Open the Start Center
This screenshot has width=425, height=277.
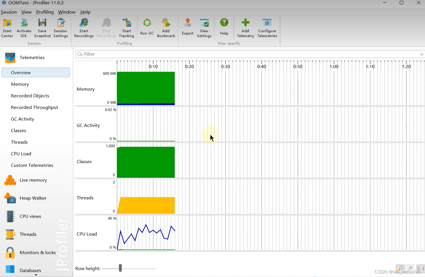[x=7, y=28]
